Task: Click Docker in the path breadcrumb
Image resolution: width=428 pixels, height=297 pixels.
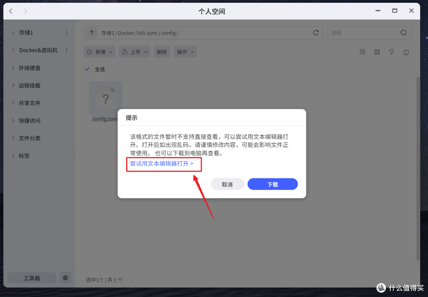Action: click(x=126, y=33)
